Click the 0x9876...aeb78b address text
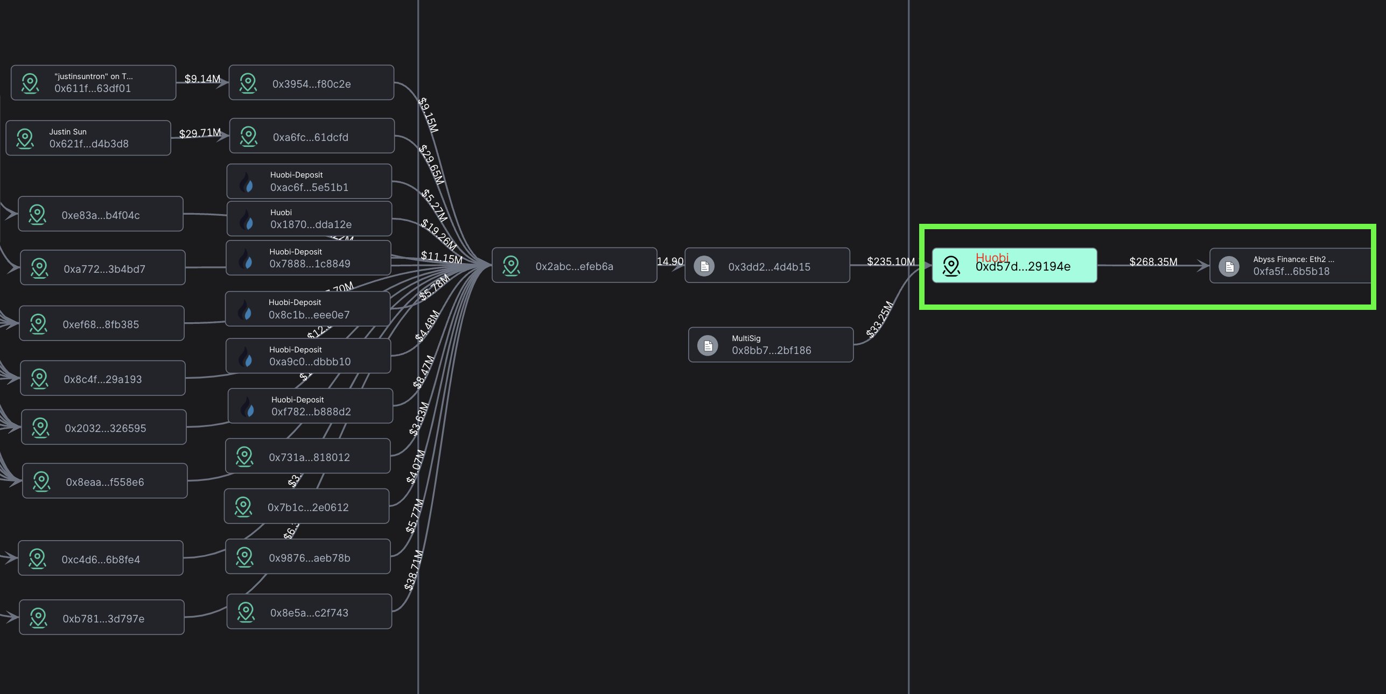Screen dimensions: 1386x694 tap(309, 558)
